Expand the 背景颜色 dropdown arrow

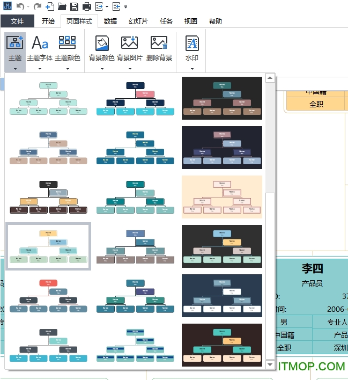[101, 68]
